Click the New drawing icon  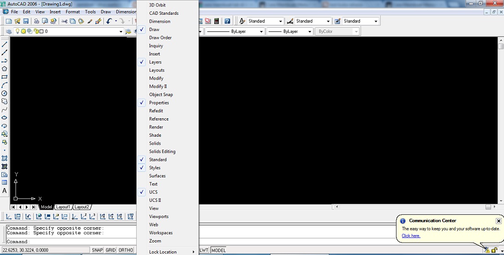[x=9, y=21]
